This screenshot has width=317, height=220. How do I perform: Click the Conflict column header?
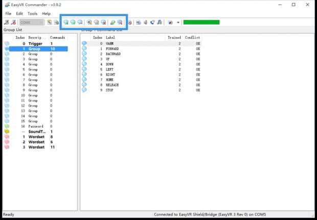[192, 37]
